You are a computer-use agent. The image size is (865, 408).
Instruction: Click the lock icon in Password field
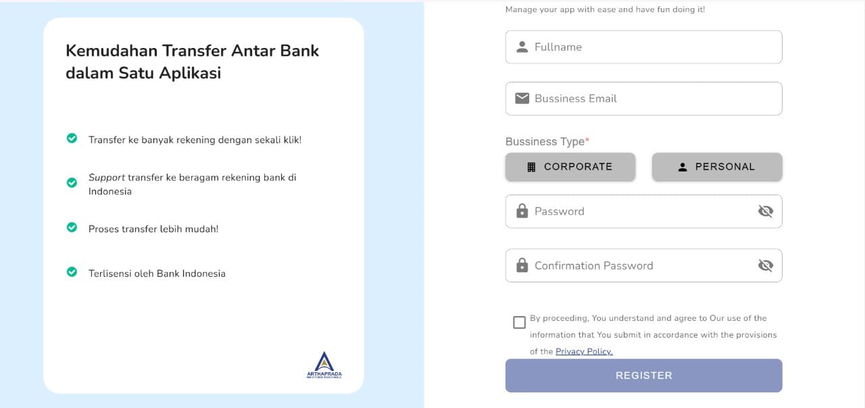(x=522, y=211)
